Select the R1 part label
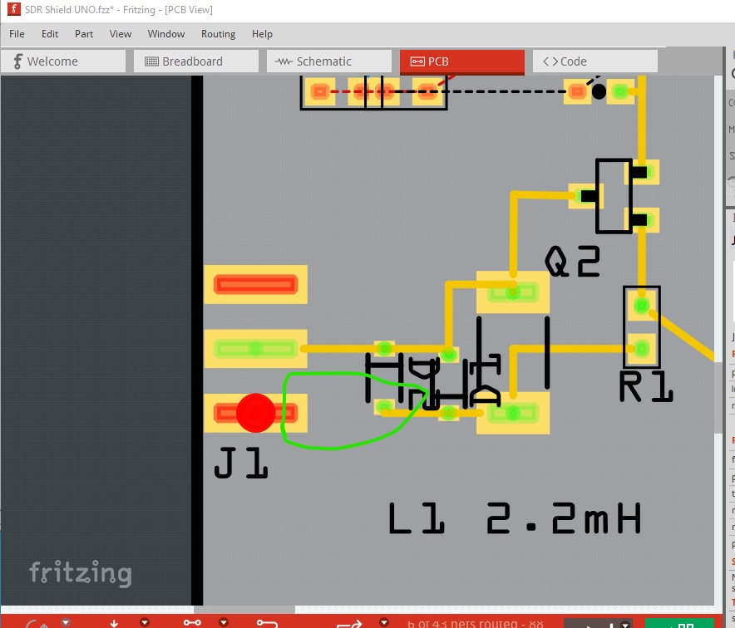The height and width of the screenshot is (628, 735). click(x=646, y=387)
